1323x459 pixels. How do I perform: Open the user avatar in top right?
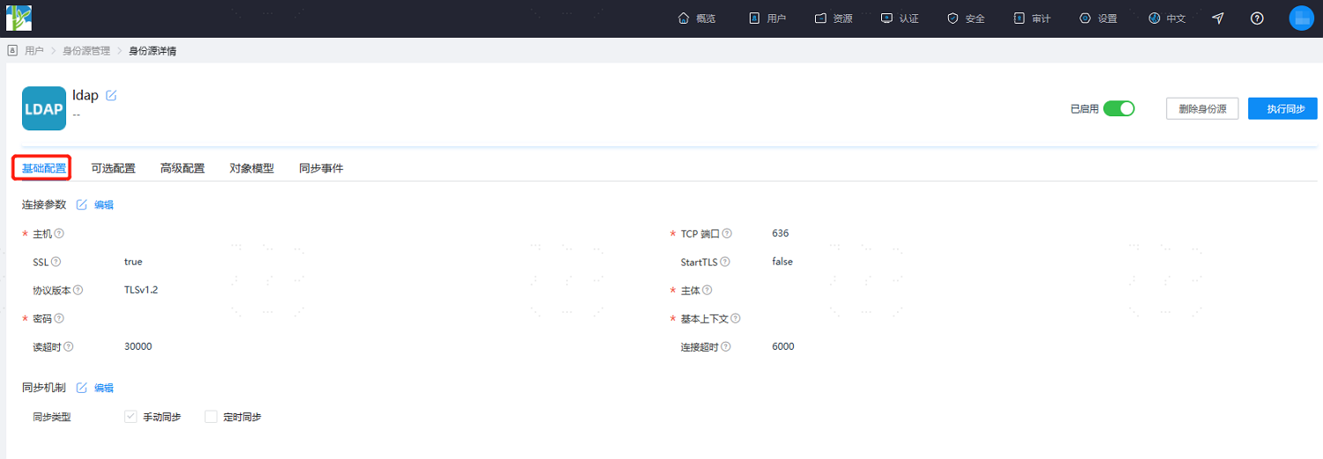click(1301, 19)
